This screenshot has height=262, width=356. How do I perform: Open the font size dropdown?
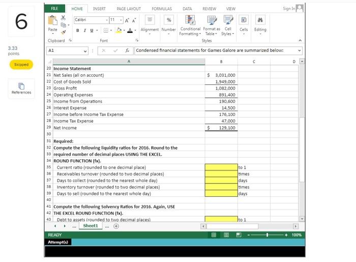pyautogui.click(x=121, y=20)
